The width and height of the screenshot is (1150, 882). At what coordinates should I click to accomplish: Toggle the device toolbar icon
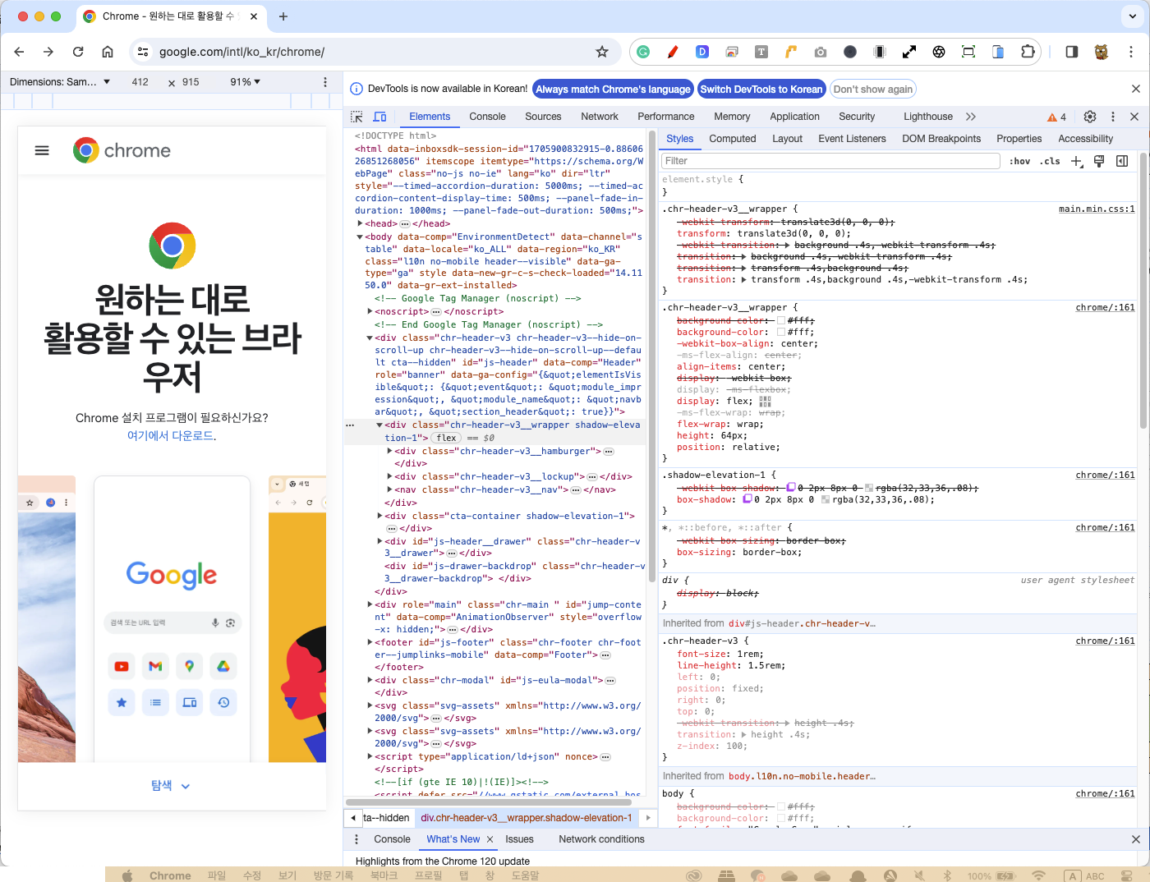pos(379,117)
